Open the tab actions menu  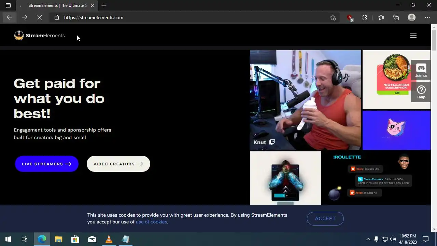(x=8, y=5)
